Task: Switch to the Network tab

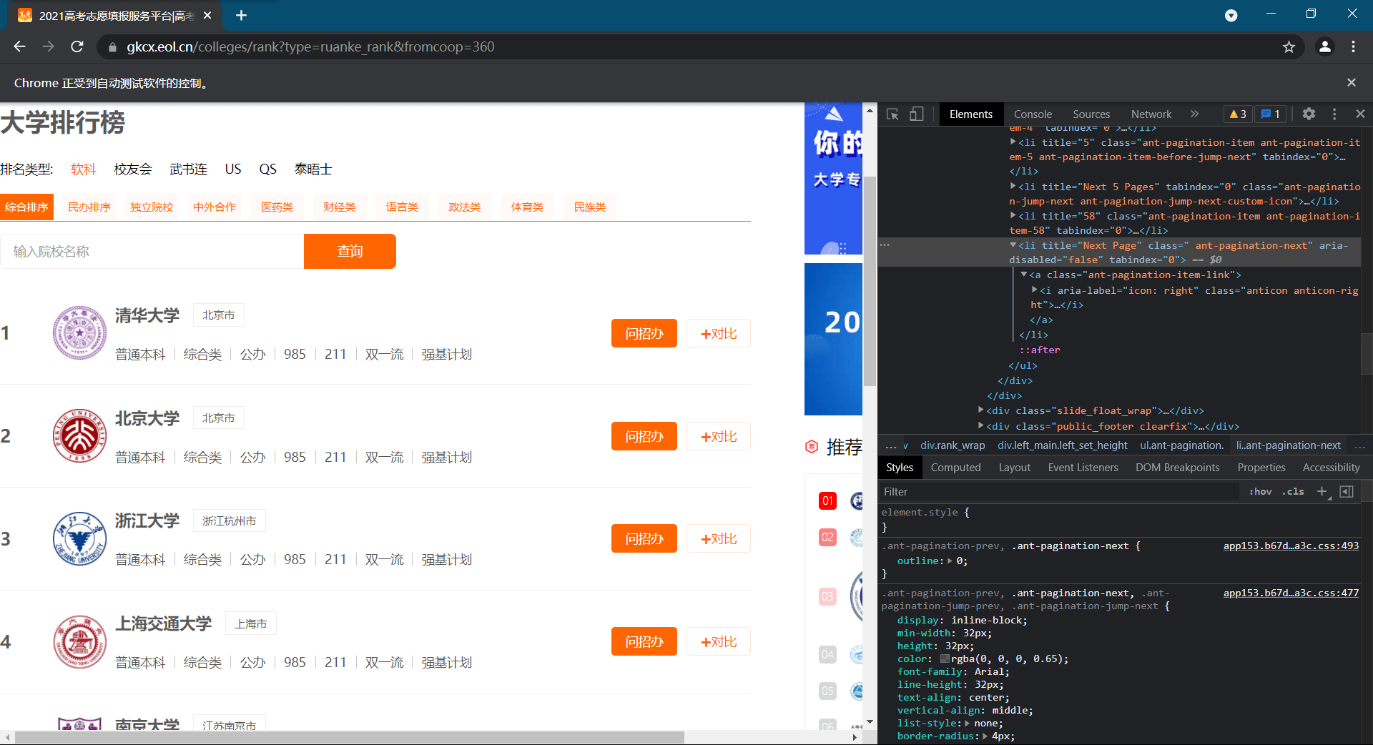Action: [1151, 114]
